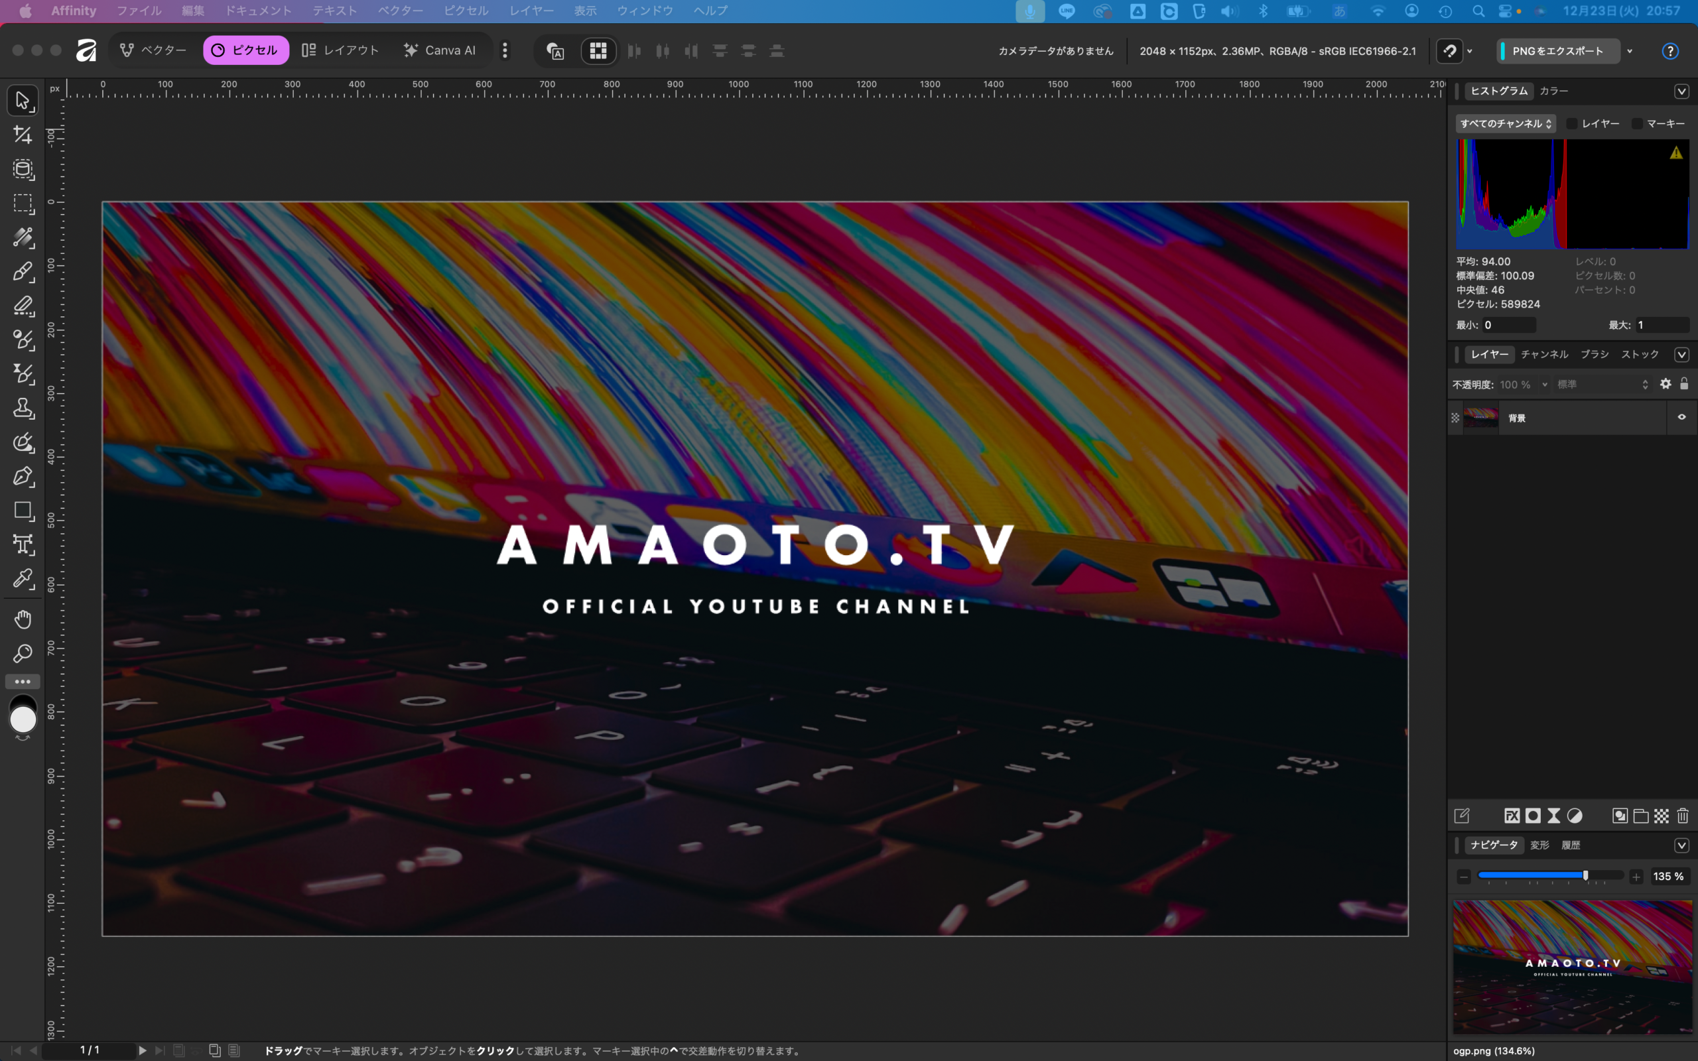Click the trash icon to delete layer
Screen dimensions: 1698x1061
[1683, 816]
